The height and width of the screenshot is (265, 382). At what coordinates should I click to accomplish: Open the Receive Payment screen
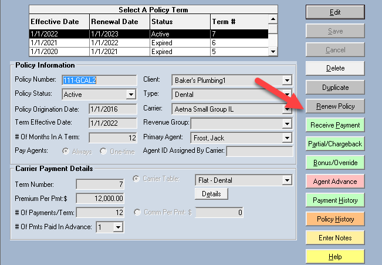pos(335,125)
